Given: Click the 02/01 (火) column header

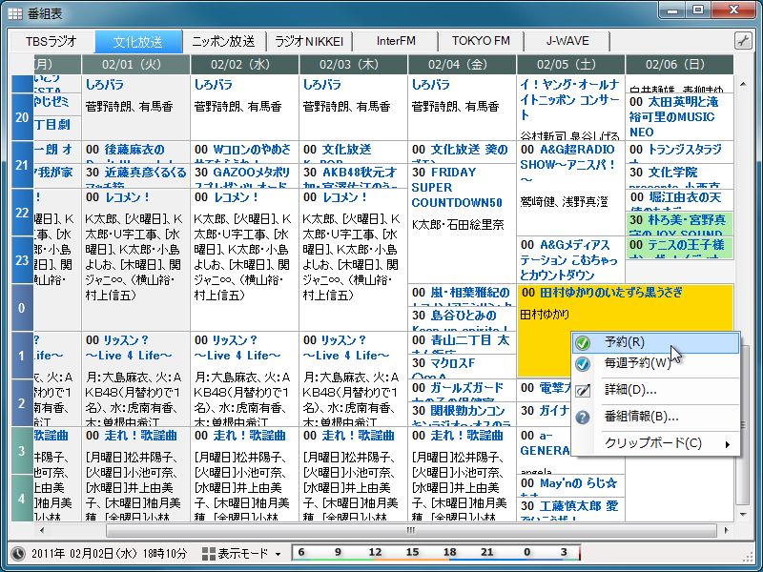Looking at the screenshot, I should click(135, 65).
